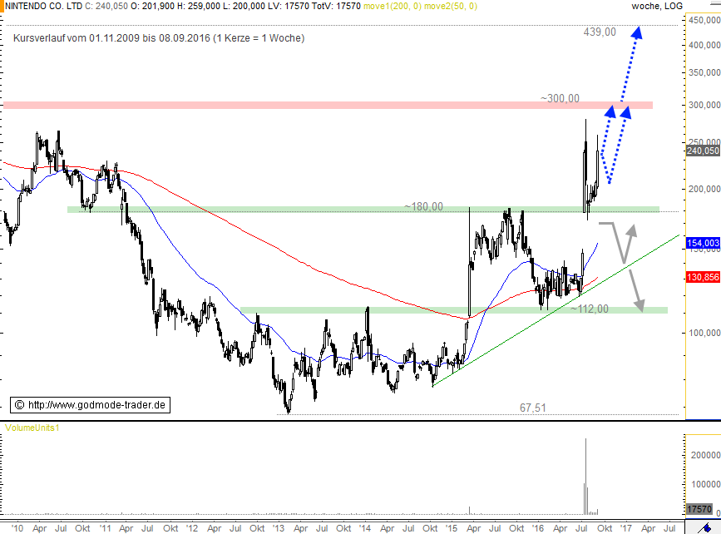This screenshot has width=721, height=534.
Task: Click the blue pin icon at bottom-right corner
Action: click(703, 528)
